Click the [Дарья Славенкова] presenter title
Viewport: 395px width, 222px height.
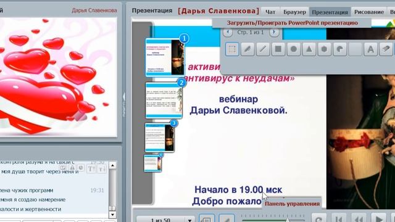[218, 11]
